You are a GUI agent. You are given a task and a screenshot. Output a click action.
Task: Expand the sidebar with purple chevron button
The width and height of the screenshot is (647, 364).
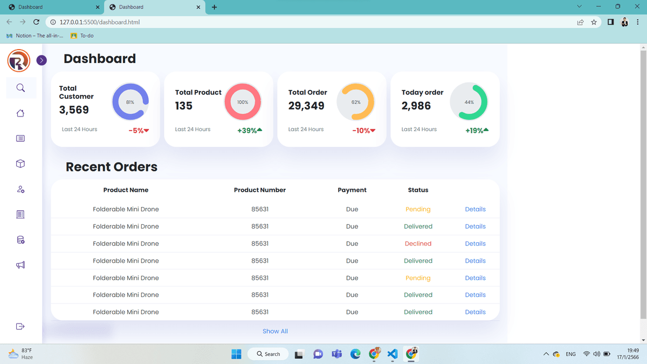pos(42,60)
